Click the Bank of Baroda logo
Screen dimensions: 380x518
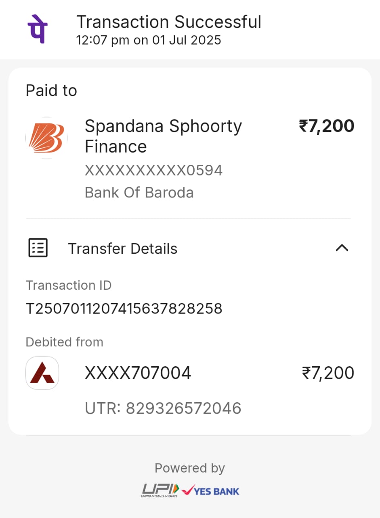[46, 138]
